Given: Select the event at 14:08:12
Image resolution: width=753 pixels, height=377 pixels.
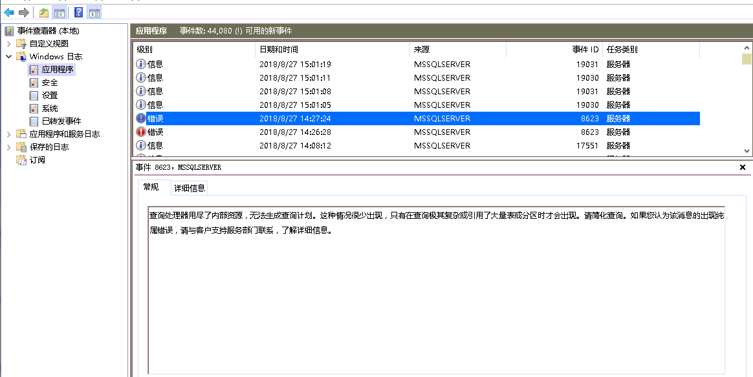Looking at the screenshot, I should 416,146.
